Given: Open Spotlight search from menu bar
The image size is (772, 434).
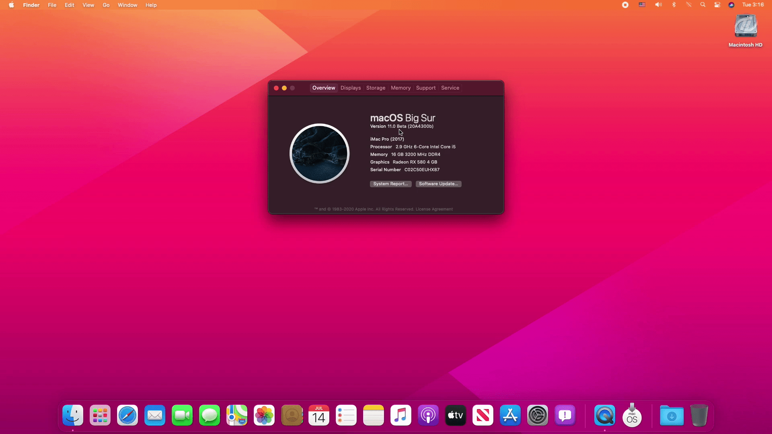Looking at the screenshot, I should click(x=702, y=5).
